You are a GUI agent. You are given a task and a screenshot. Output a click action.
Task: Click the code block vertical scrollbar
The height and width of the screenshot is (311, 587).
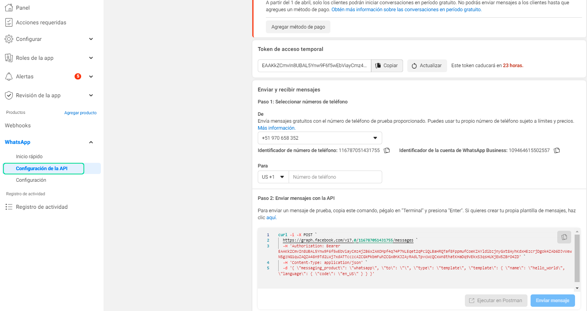click(577, 259)
